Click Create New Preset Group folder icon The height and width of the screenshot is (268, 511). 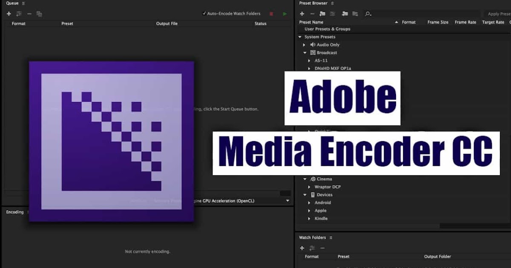[x=322, y=14]
